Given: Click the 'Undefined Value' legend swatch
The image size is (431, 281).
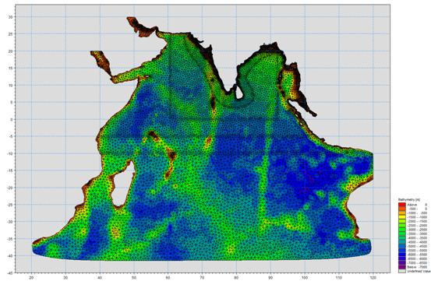Looking at the screenshot, I should click(402, 271).
